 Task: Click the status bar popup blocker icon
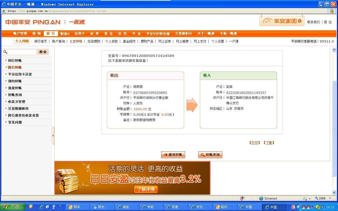pos(242,198)
